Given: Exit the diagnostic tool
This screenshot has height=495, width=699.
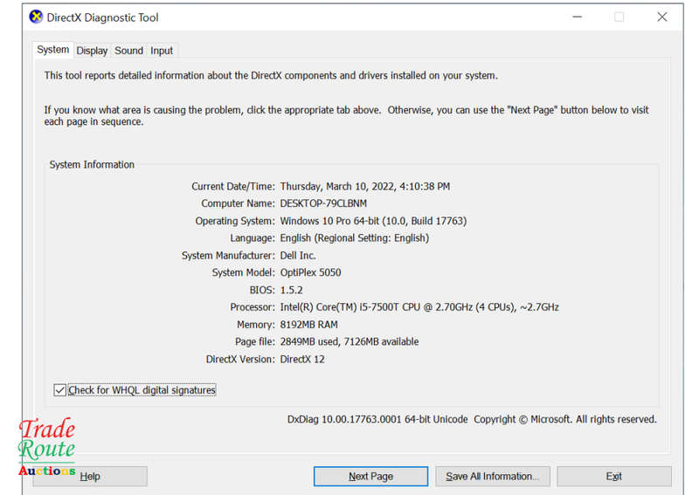Looking at the screenshot, I should point(614,477).
